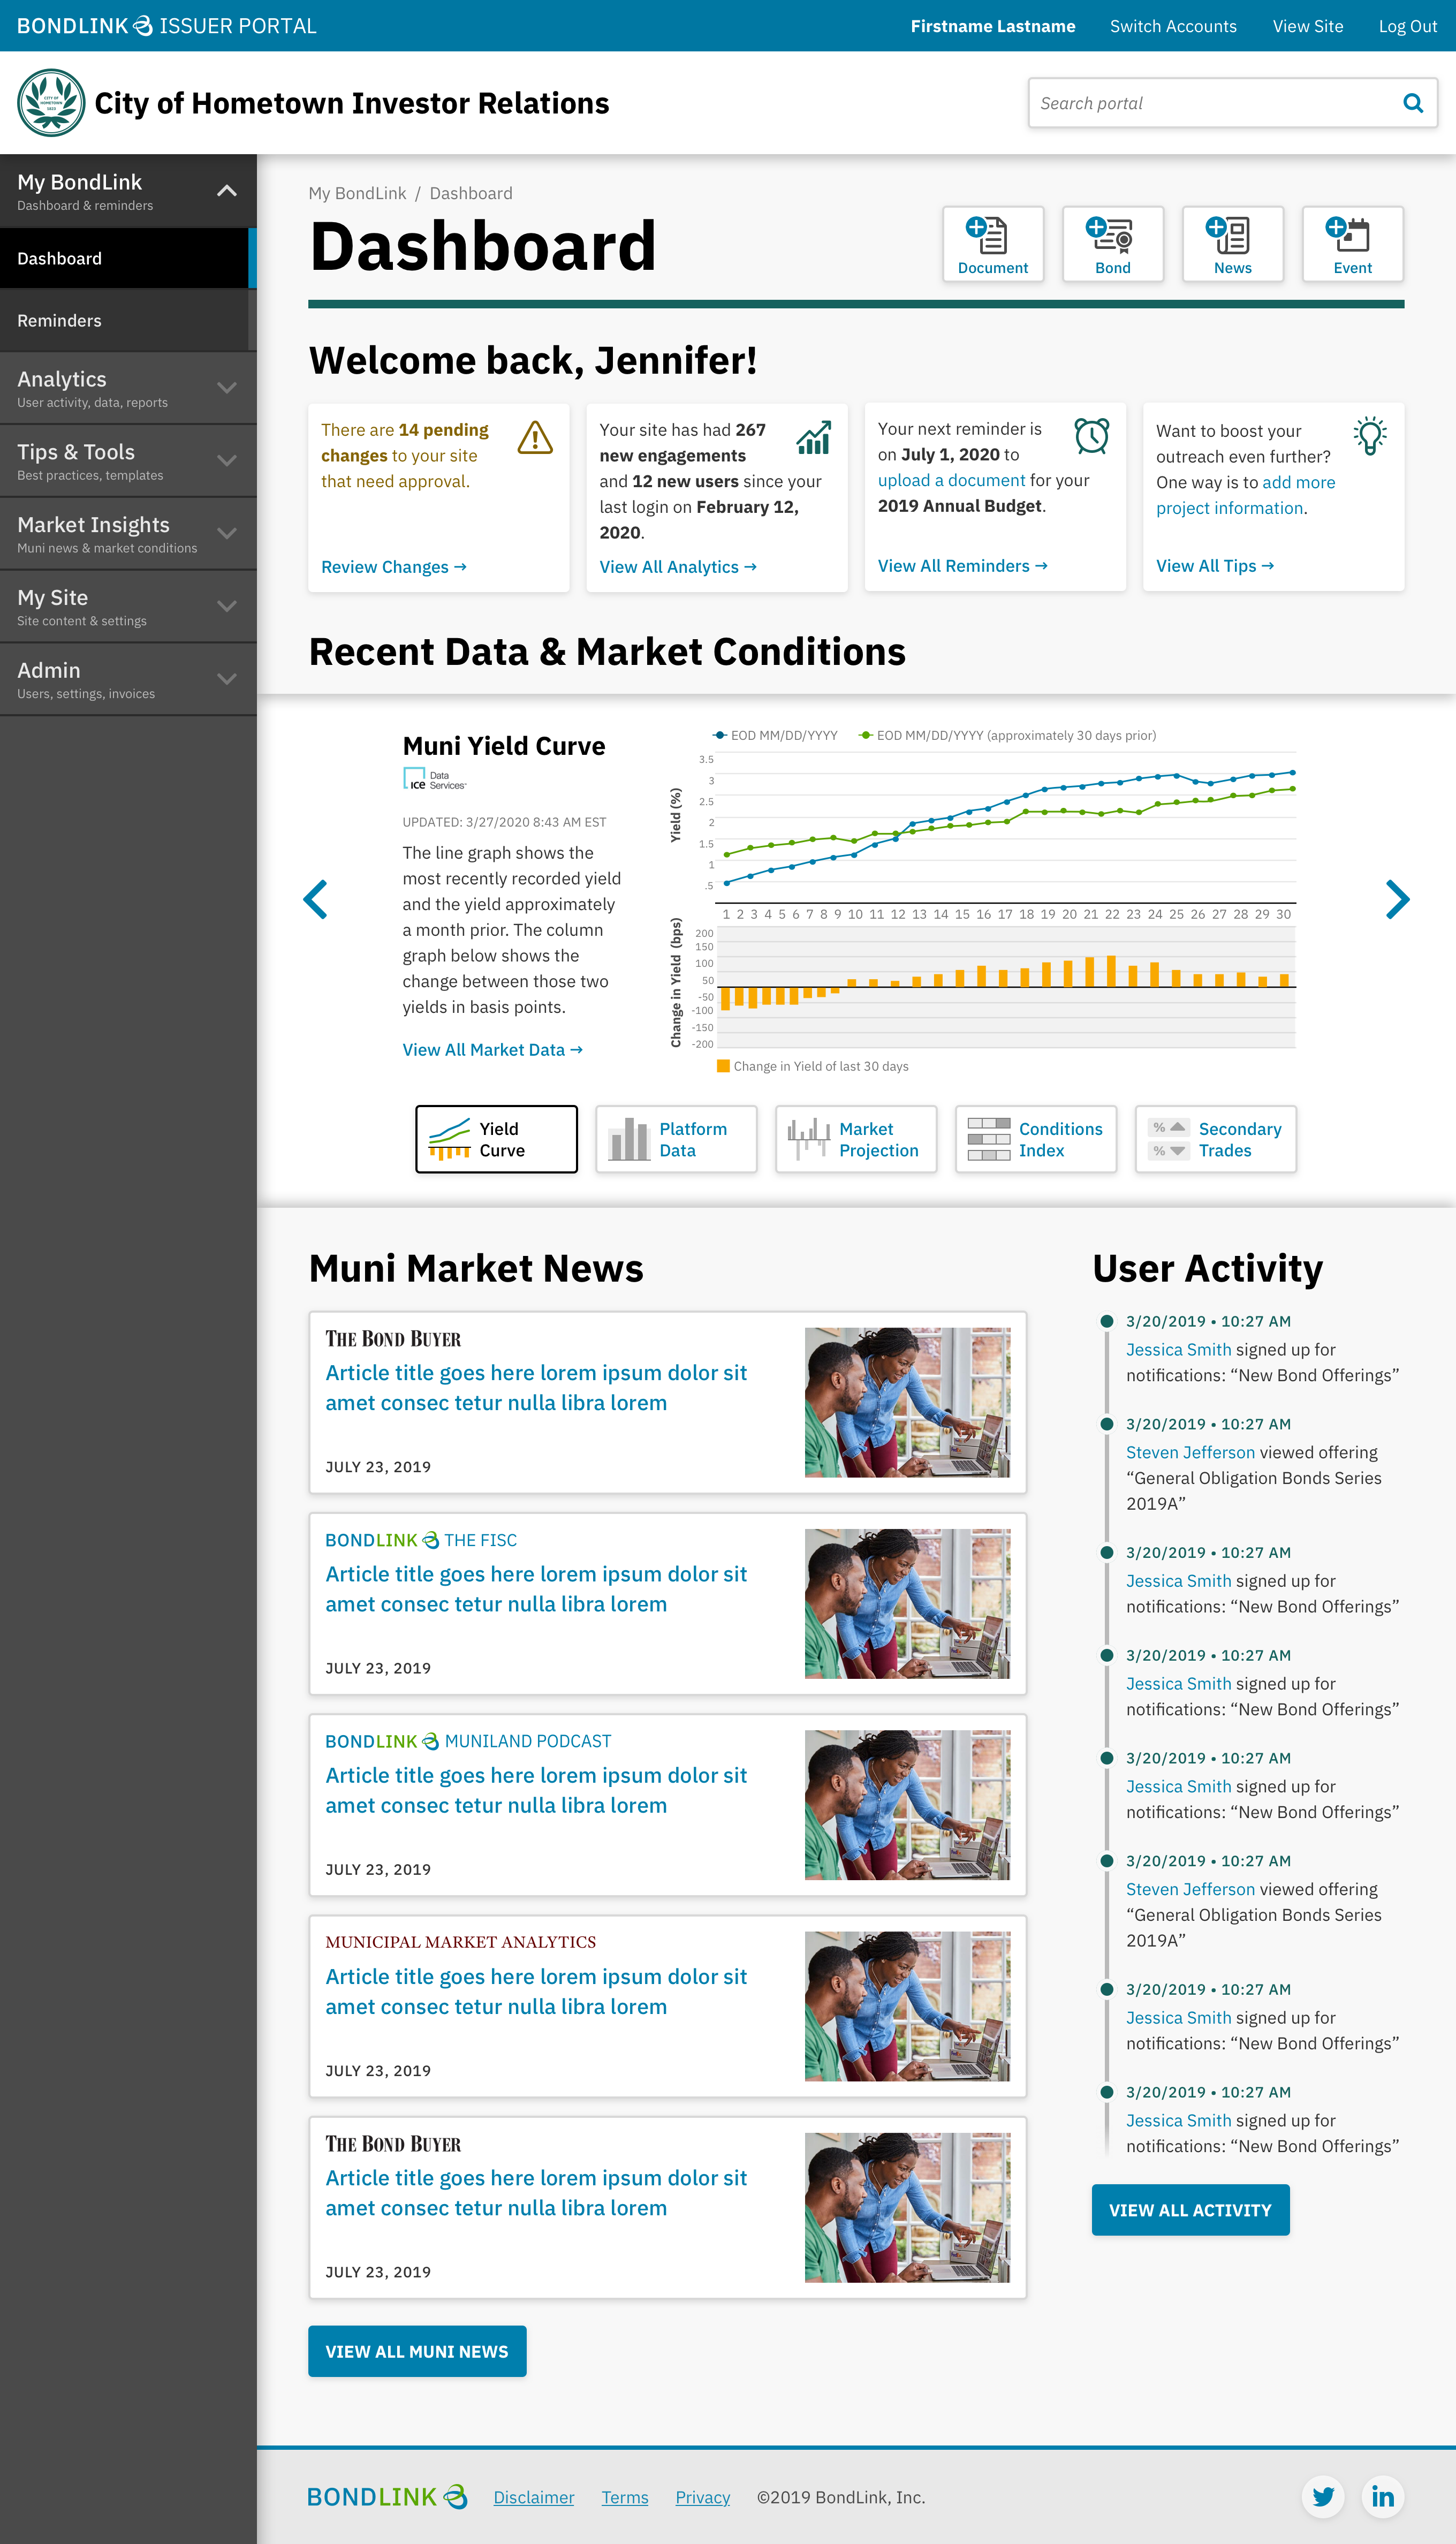Viewport: 1456px width, 2544px height.
Task: Click the upload a document link
Action: (951, 480)
